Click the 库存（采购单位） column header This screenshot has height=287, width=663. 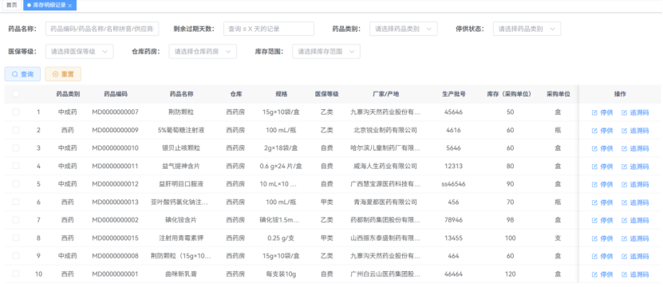[510, 94]
